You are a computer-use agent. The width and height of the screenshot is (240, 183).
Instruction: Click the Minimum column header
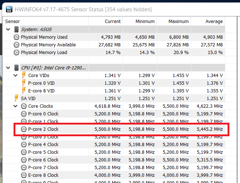[140, 21]
